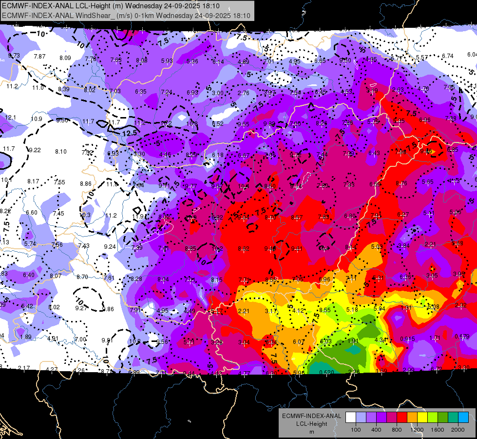
Task: Click the shear value '9.73'
Action: tap(14, 56)
